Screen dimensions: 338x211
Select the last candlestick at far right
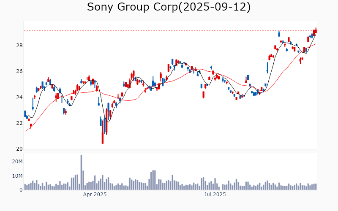316,30
